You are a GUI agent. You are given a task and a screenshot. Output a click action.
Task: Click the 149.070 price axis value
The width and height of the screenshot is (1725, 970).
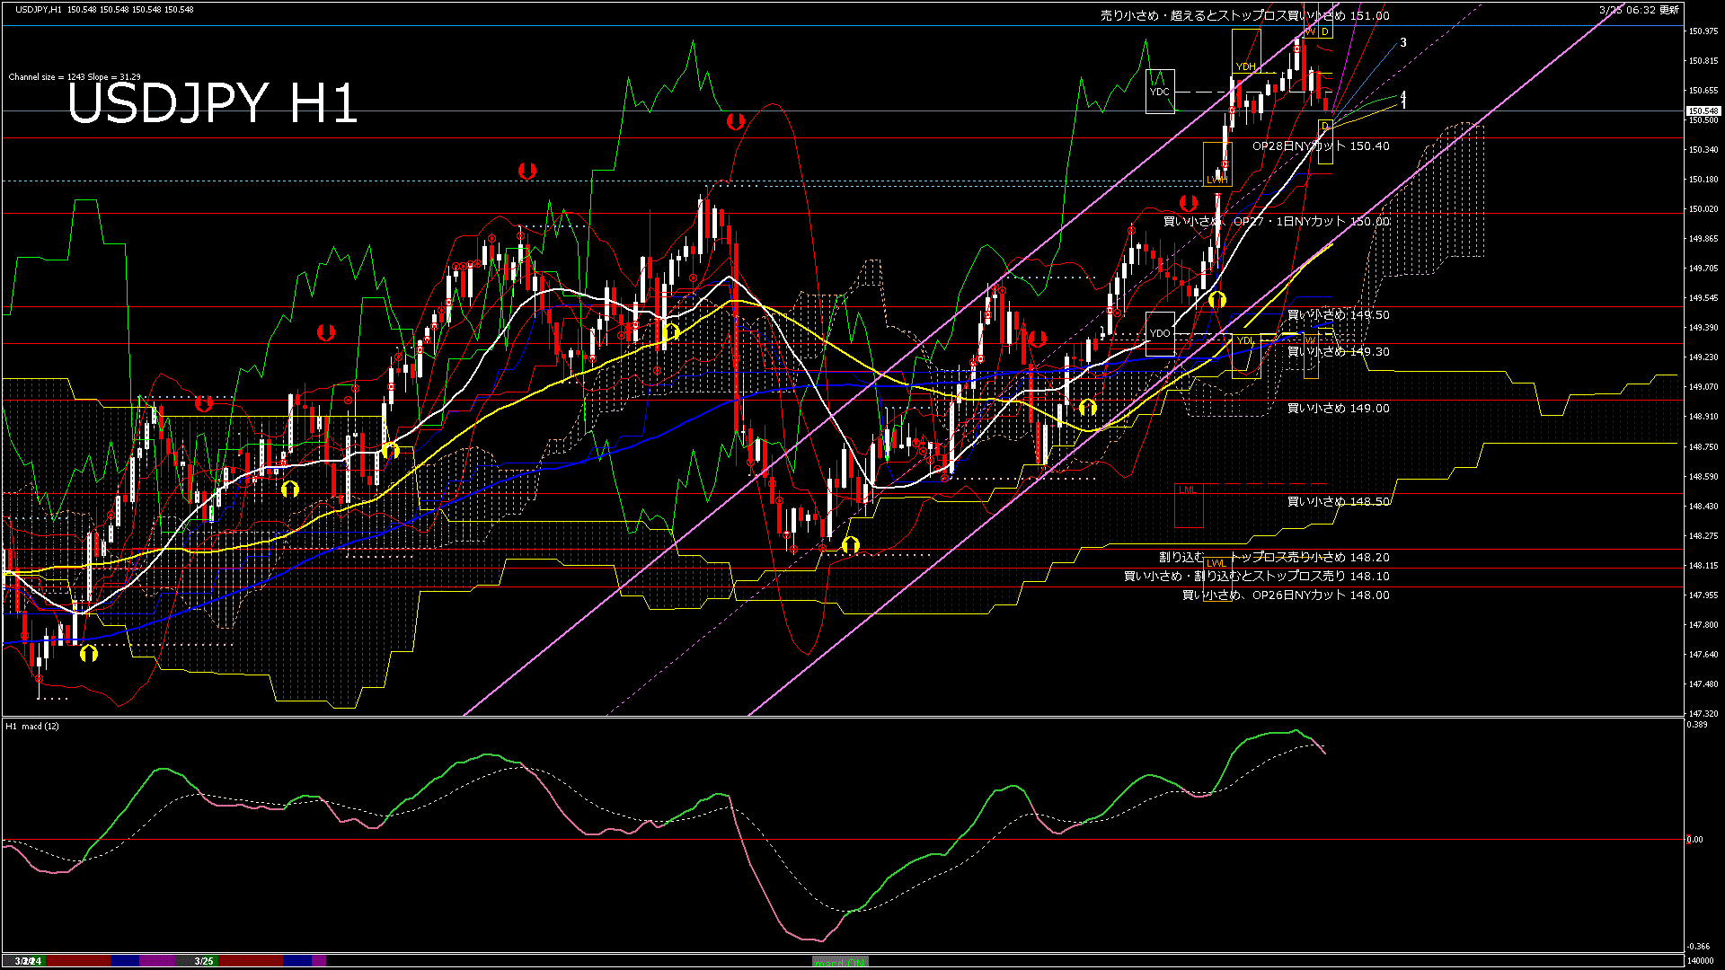tap(1703, 387)
